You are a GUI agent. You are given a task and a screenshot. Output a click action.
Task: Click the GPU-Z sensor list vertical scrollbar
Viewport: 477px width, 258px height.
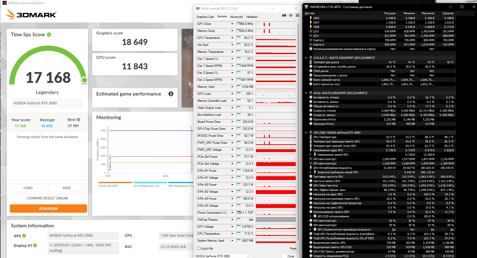tap(298, 132)
